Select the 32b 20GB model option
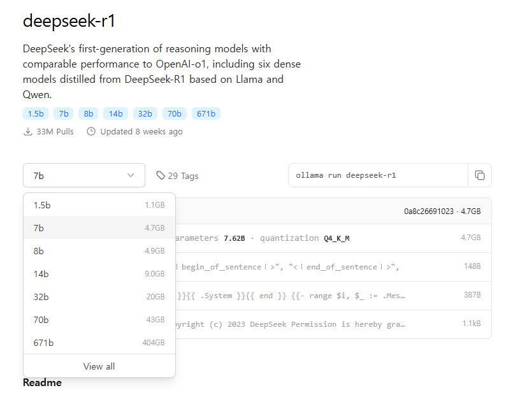This screenshot has width=527, height=395. coord(99,297)
